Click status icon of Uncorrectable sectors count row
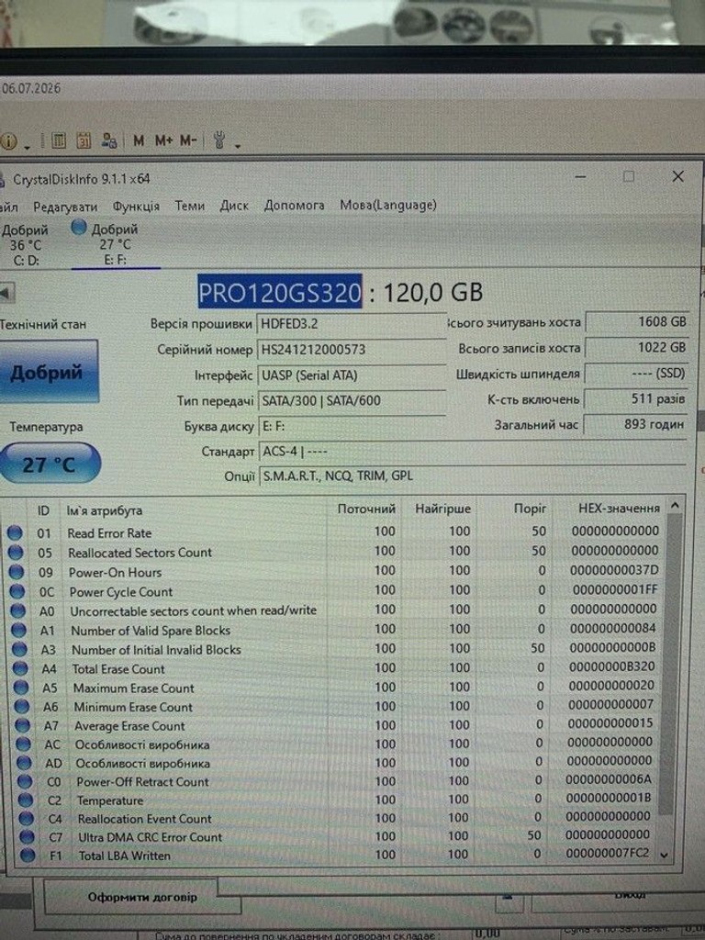 pyautogui.click(x=18, y=610)
